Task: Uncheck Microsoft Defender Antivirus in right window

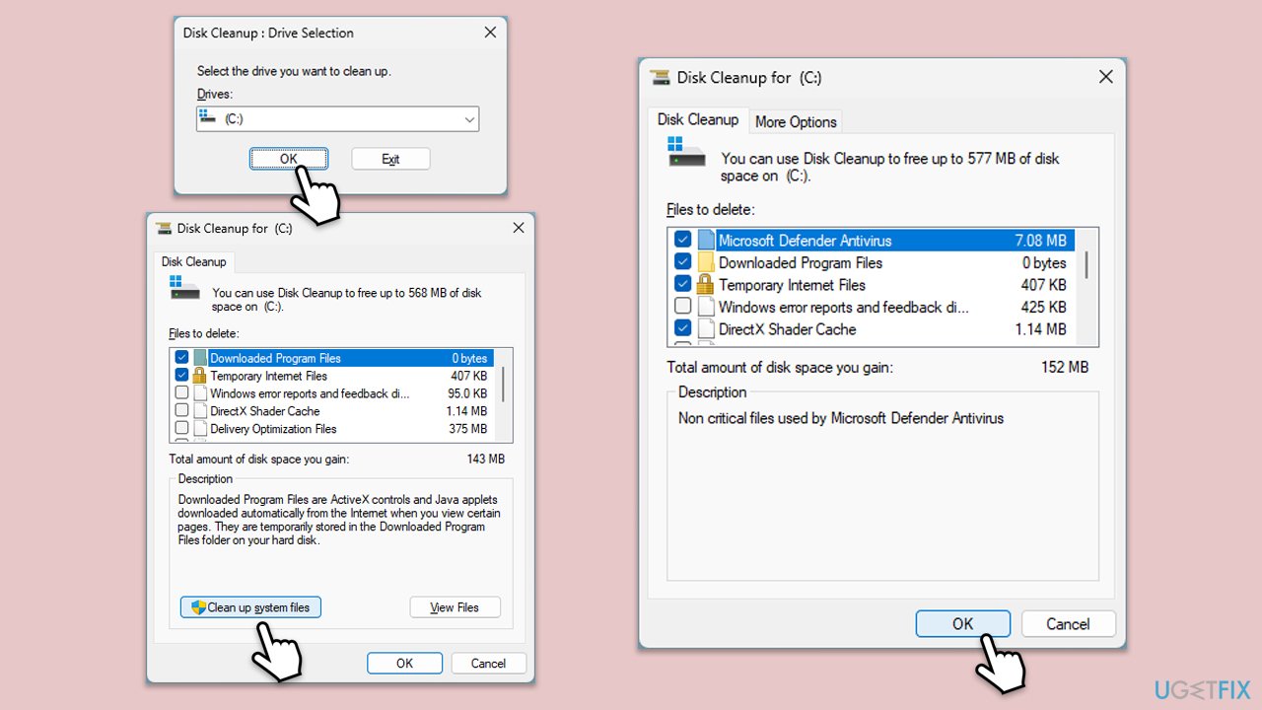Action: pos(683,239)
